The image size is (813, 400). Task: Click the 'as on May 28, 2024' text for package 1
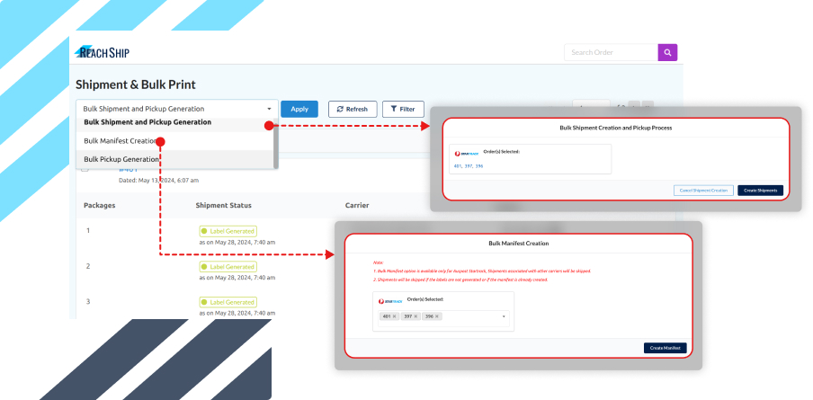(x=237, y=242)
